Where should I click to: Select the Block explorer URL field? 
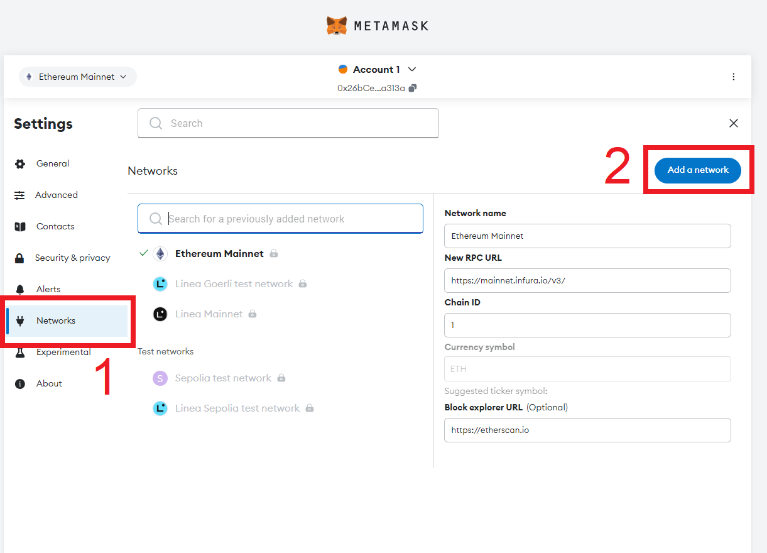(587, 430)
